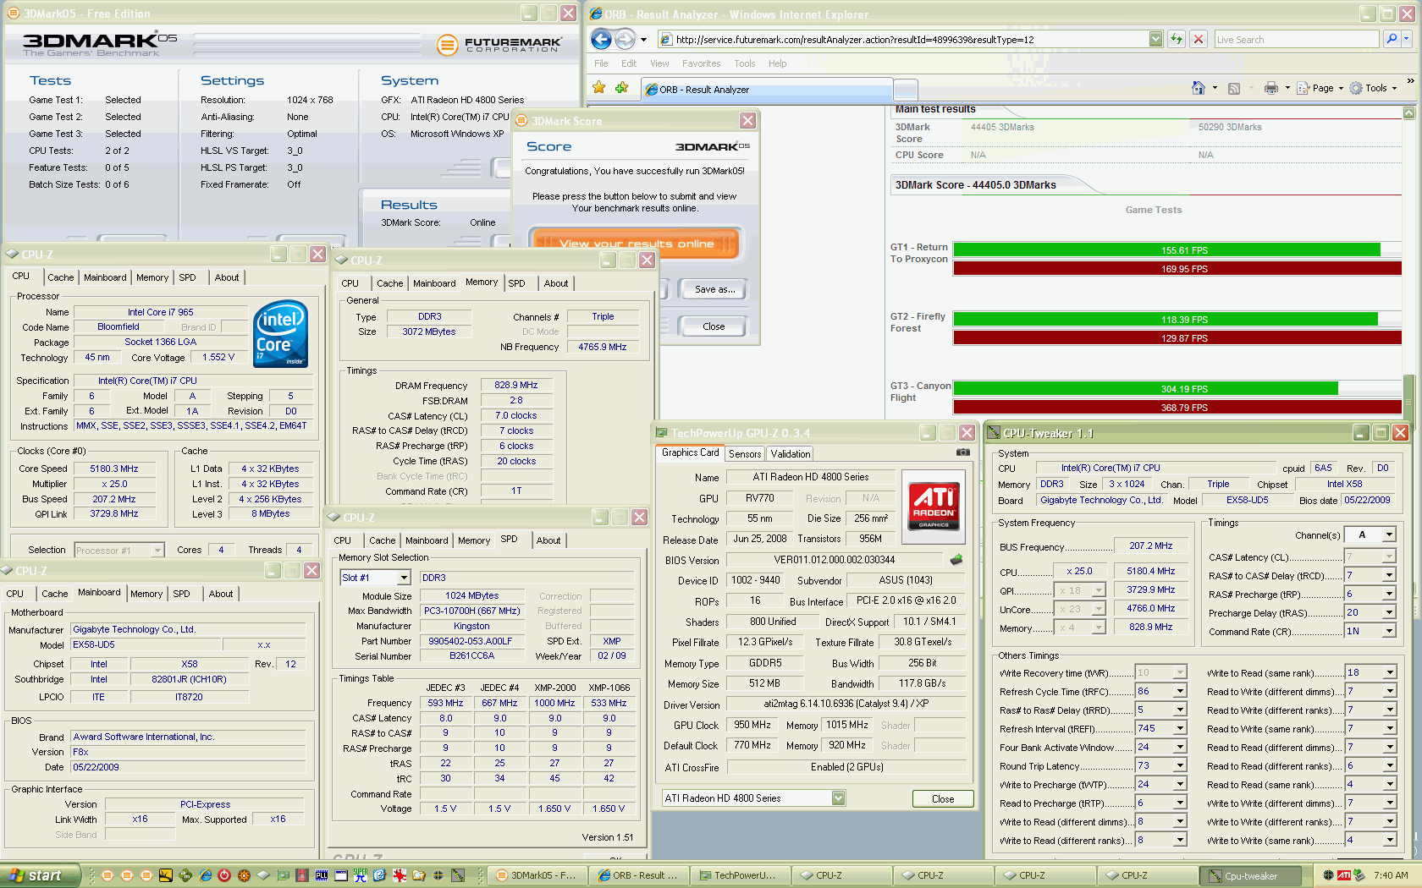Click the IE address bar URL field
This screenshot has width=1422, height=888.
pos(904,39)
